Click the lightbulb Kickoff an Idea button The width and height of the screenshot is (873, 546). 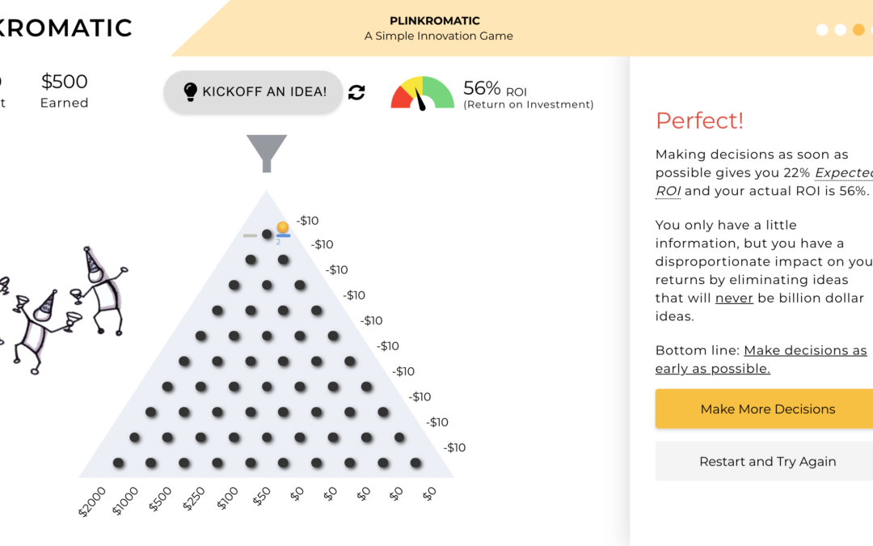click(x=254, y=92)
